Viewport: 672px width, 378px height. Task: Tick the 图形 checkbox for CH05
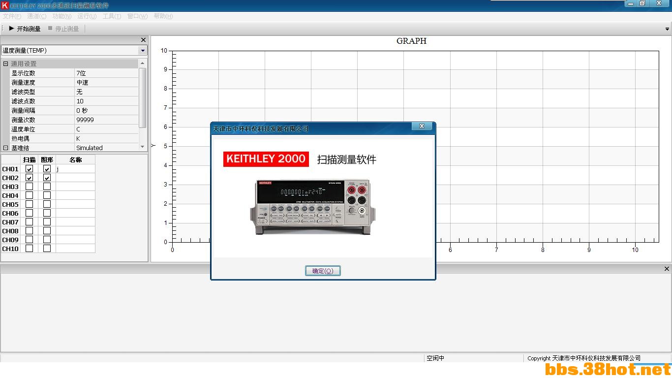[x=47, y=204]
